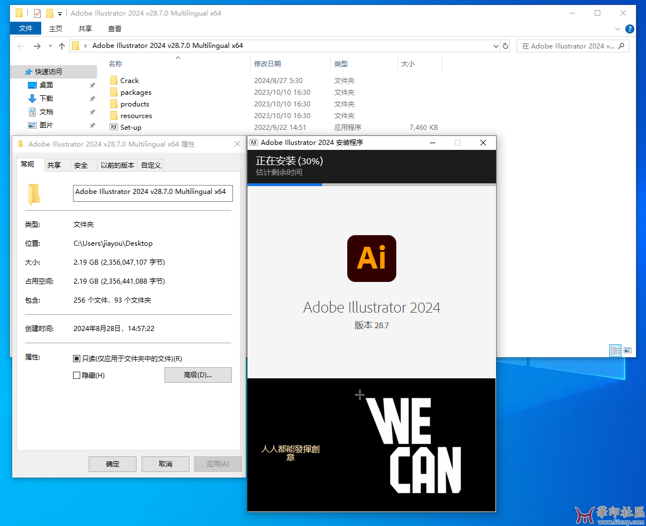Click the pin icon beside 文档
The height and width of the screenshot is (526, 646).
click(x=93, y=112)
